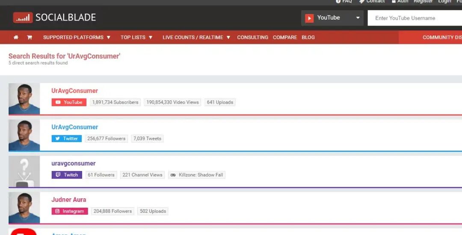Screen dimensions: 462x235
Task: Click the Register link
Action: tap(423, 1)
